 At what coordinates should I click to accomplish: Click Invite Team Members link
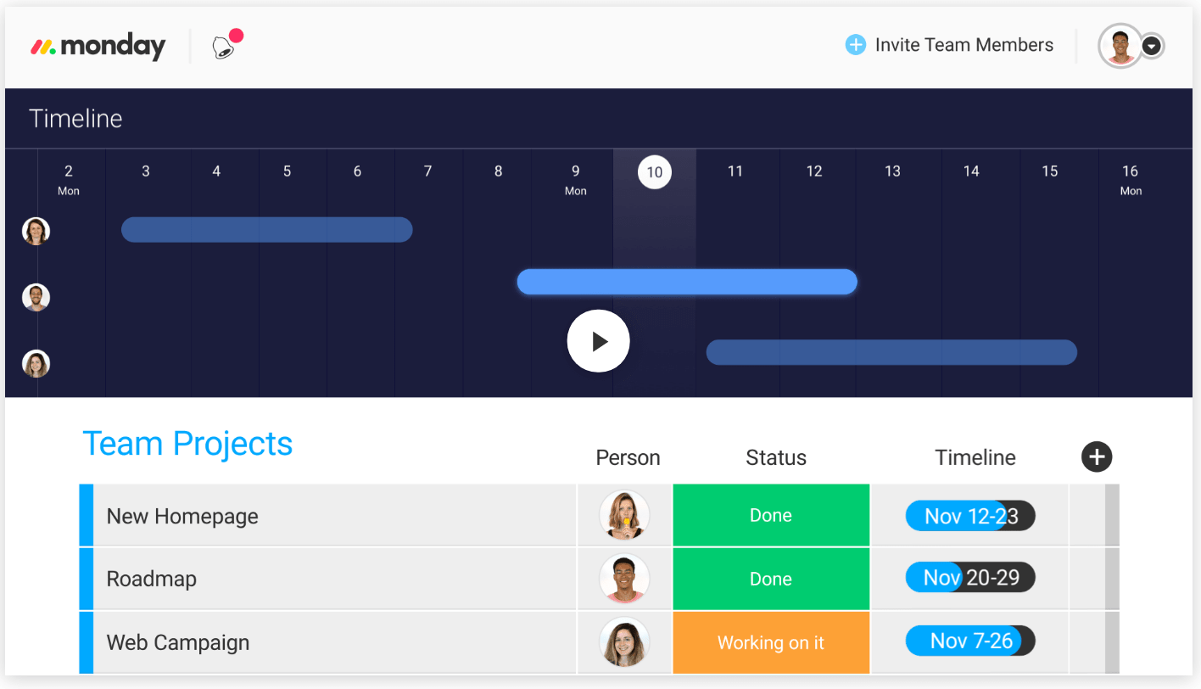pyautogui.click(x=964, y=45)
